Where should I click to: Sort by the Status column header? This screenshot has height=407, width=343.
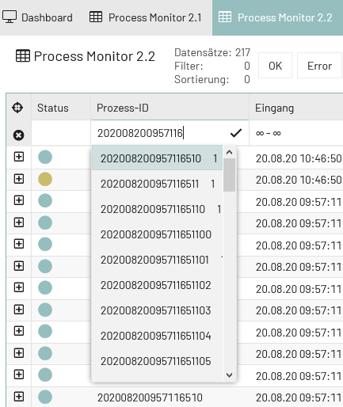[61, 108]
